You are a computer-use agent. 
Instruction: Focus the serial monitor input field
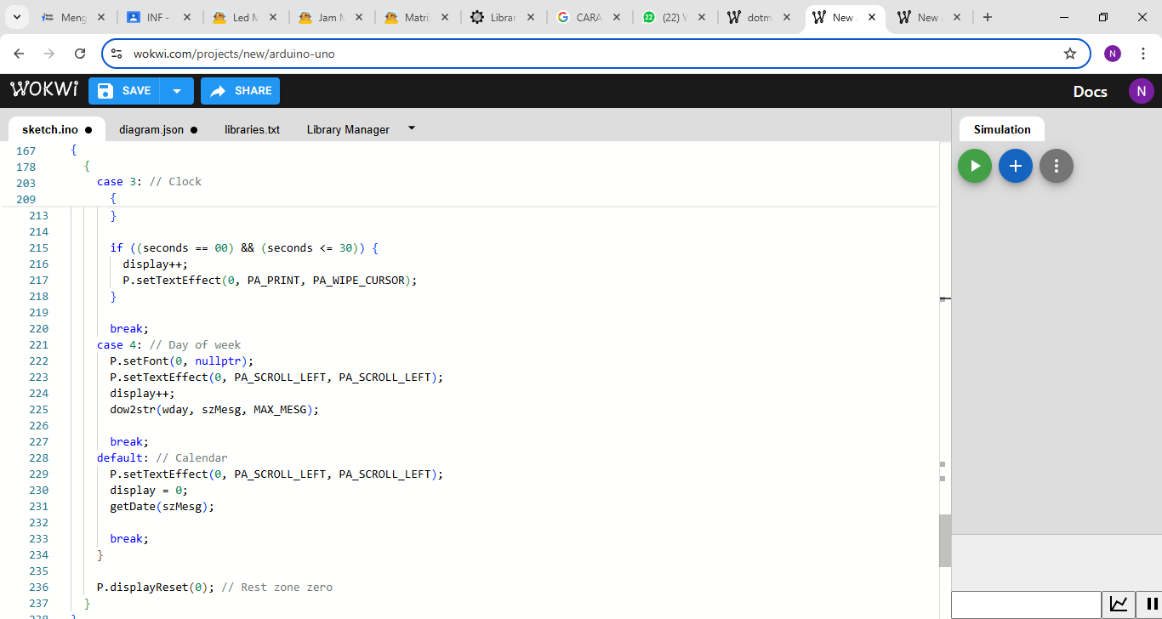coord(1026,605)
